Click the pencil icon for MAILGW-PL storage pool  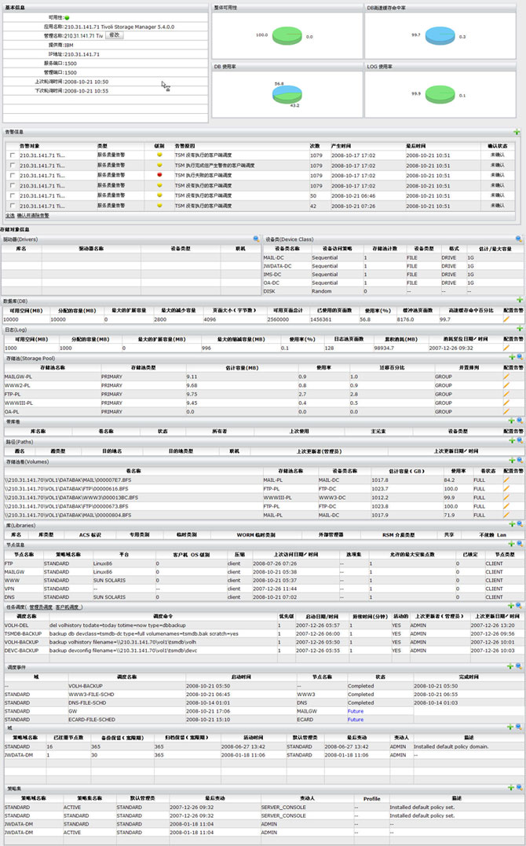click(506, 377)
